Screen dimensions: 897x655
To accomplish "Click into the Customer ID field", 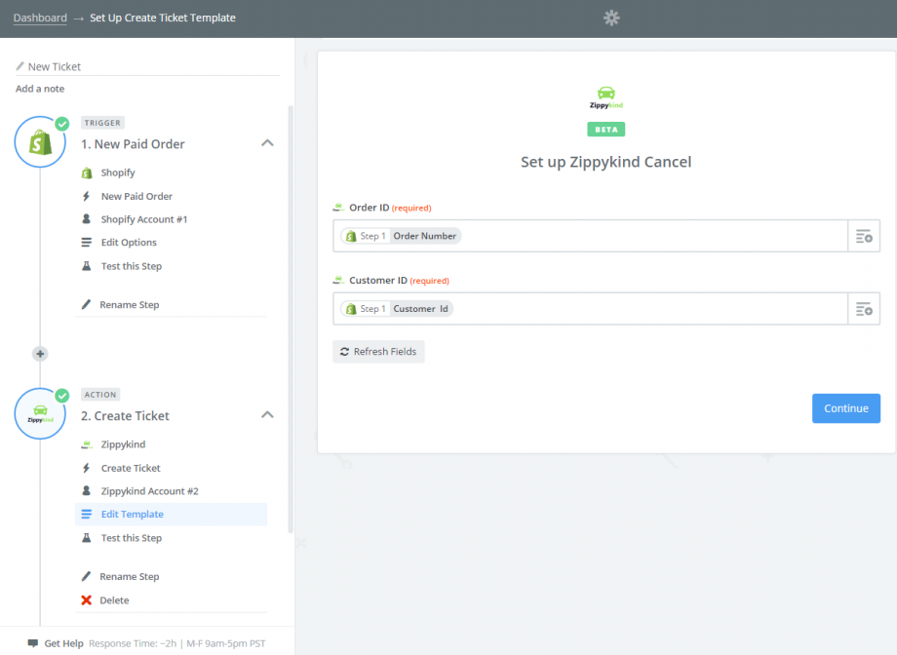I will tap(591, 309).
